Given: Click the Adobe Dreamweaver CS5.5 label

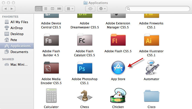Looking at the screenshot, I should 85,25.
